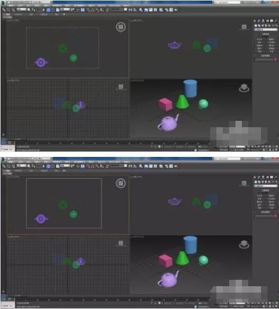Activate Select and Move tool in upper screenshot
This screenshot has width=279, height=309.
coord(48,10)
